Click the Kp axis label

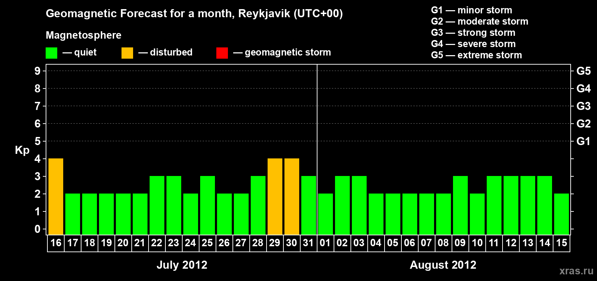pyautogui.click(x=22, y=150)
